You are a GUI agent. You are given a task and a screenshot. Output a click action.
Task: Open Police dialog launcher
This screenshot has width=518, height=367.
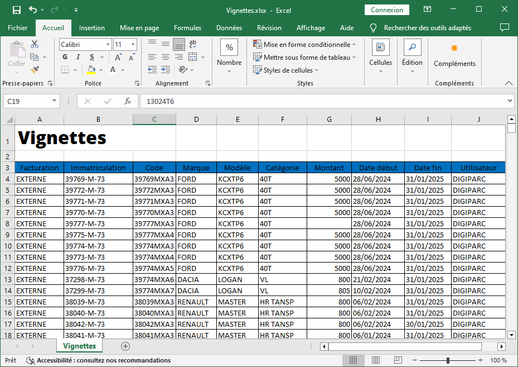click(137, 83)
